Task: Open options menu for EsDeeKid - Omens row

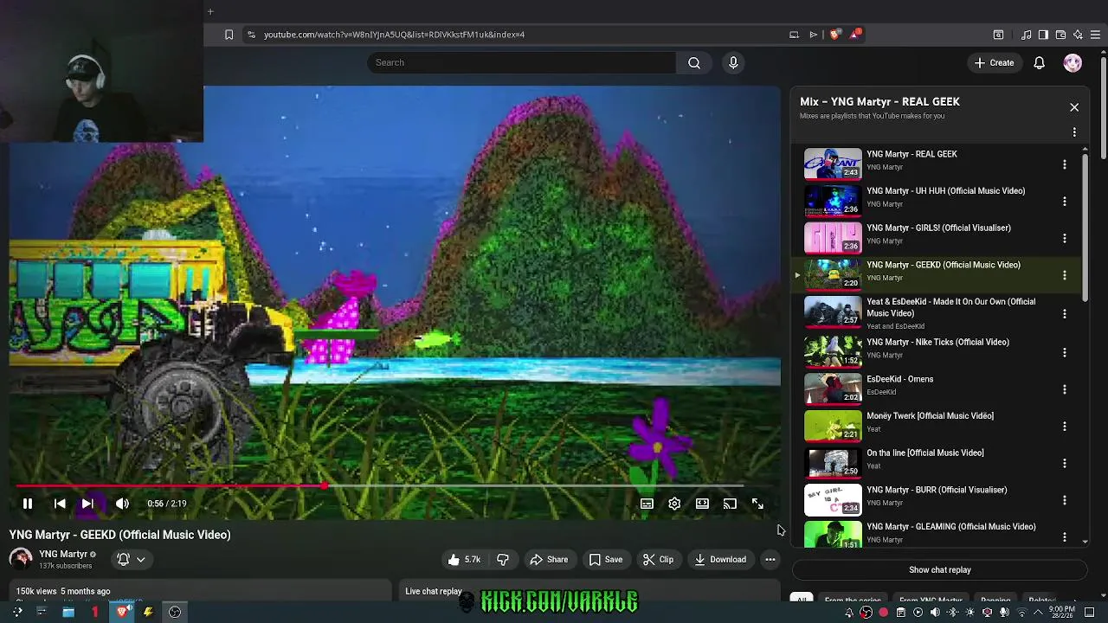Action: pyautogui.click(x=1065, y=389)
